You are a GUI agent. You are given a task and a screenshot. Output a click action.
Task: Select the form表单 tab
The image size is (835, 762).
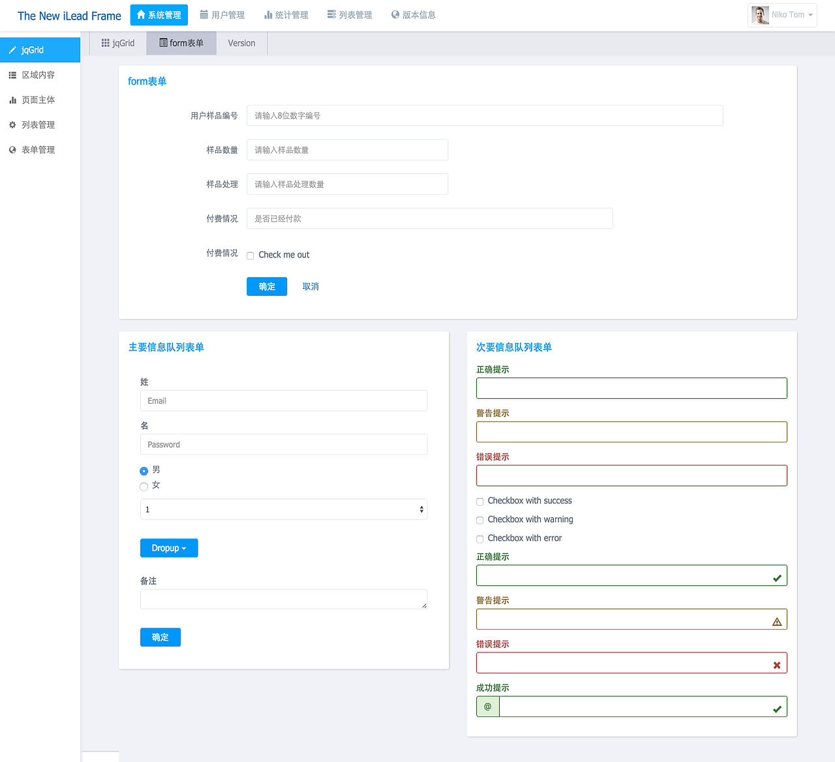(x=181, y=43)
